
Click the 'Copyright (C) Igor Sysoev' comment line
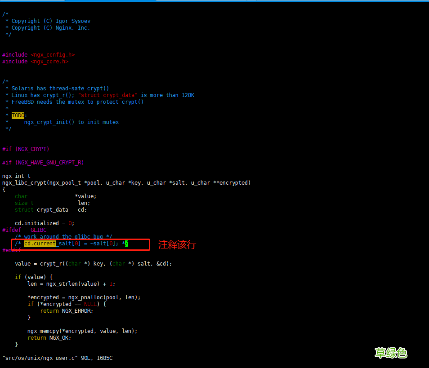pos(48,21)
